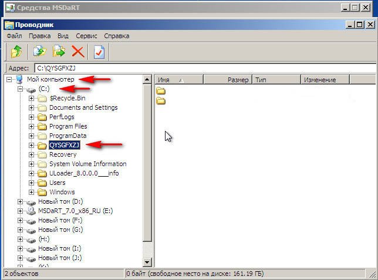Expand the MSDaRT_7.0_x86_RU (E:) drive
378x280 pixels.
20,211
